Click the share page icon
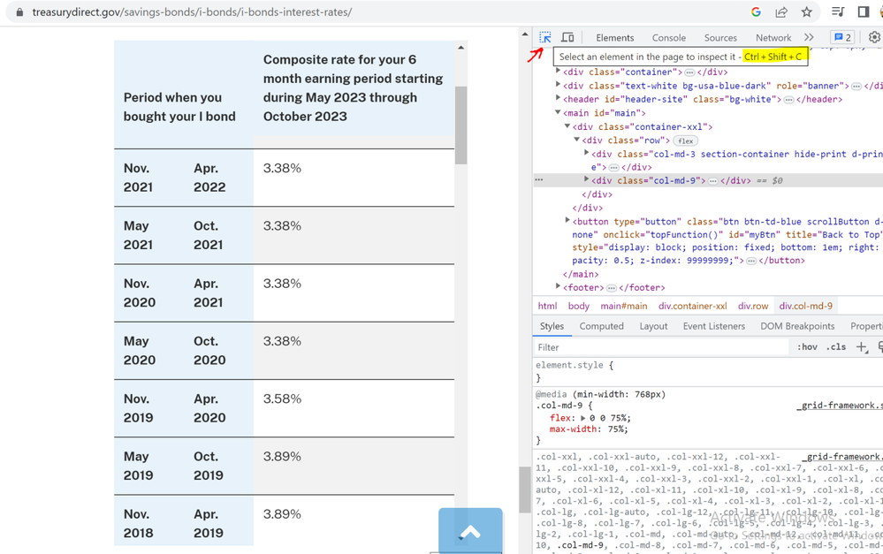Image resolution: width=883 pixels, height=554 pixels. click(x=781, y=12)
